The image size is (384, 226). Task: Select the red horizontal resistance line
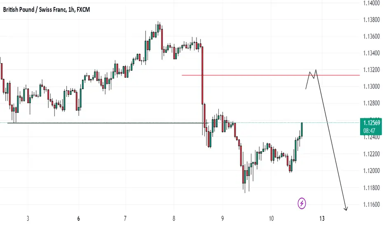[x=271, y=75]
